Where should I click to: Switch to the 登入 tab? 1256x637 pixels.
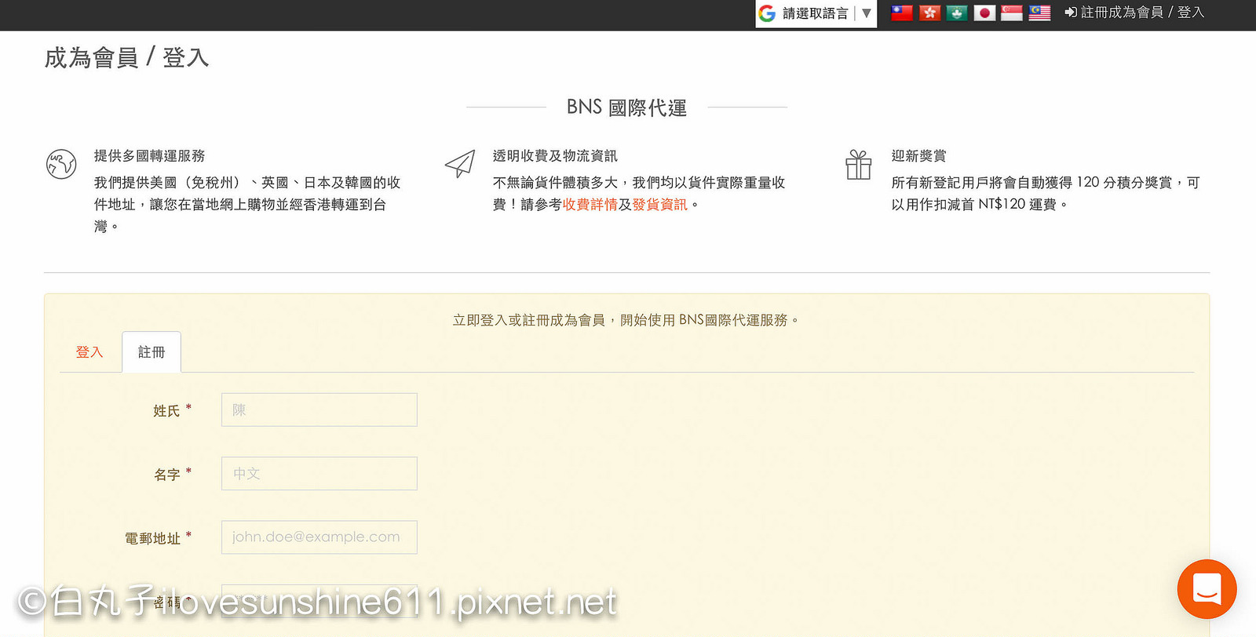89,352
